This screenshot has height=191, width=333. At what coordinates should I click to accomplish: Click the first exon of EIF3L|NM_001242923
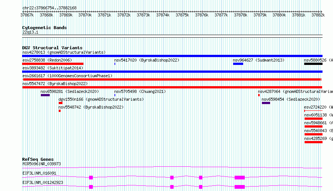click(91, 187)
